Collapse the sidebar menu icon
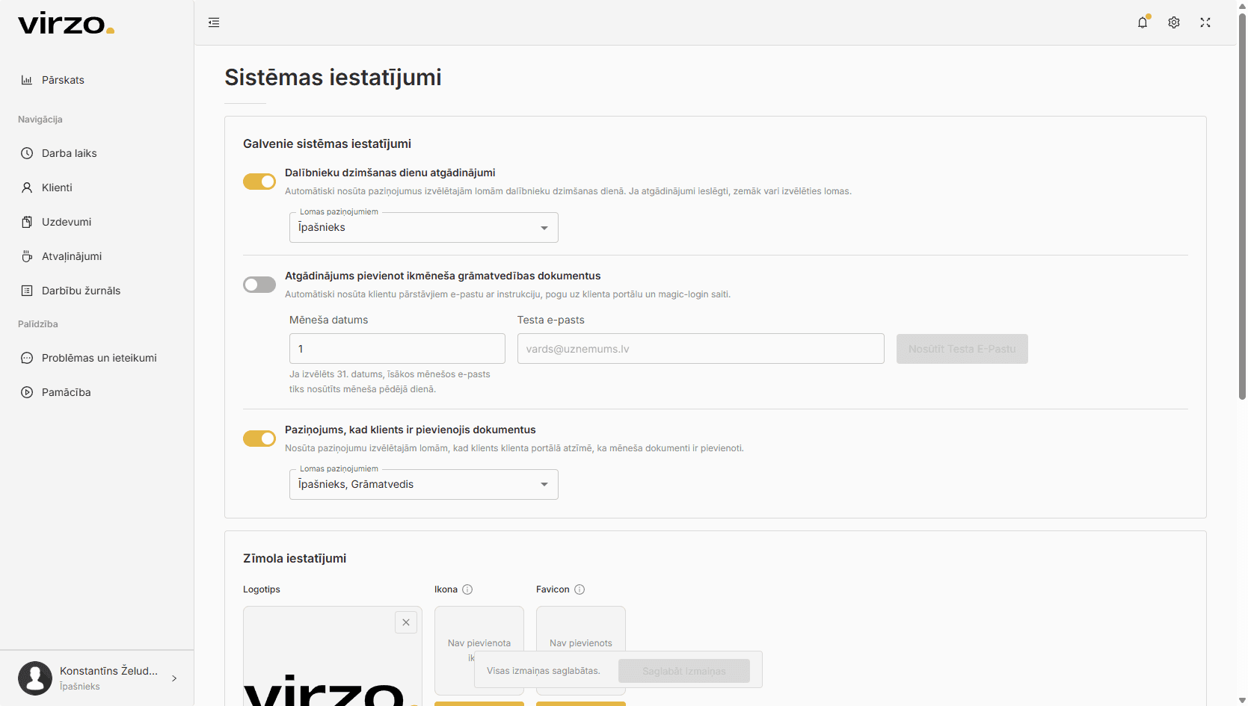The image size is (1248, 706). pyautogui.click(x=214, y=22)
